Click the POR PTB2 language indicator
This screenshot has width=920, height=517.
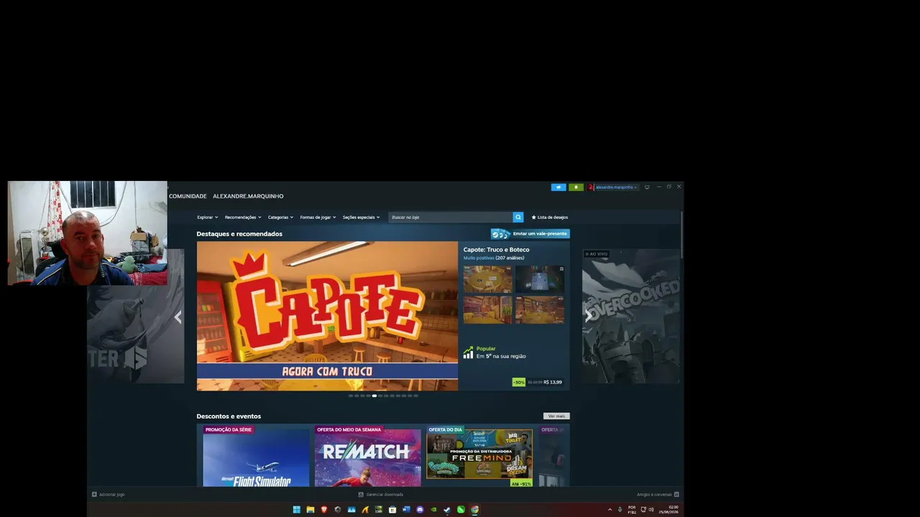pos(632,510)
